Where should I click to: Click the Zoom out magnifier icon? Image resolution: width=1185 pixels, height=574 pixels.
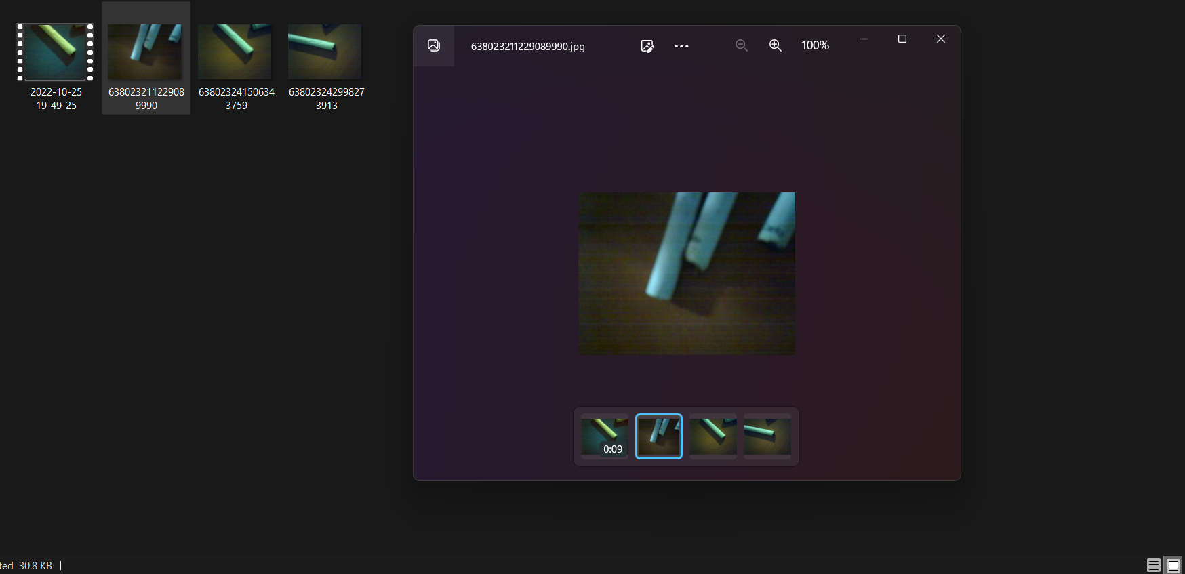click(x=742, y=45)
